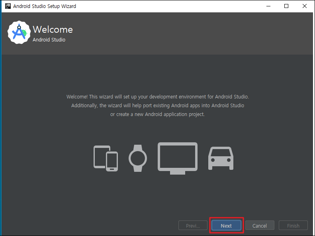315x236 pixels.
Task: Click the line 'Welcome! This wizard will set up'
Action: (x=158, y=97)
